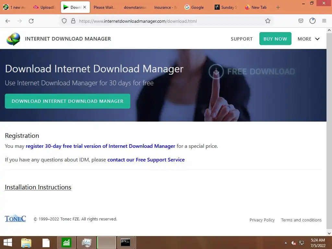
Task: Click the taskbar clock and date
Action: point(318,243)
